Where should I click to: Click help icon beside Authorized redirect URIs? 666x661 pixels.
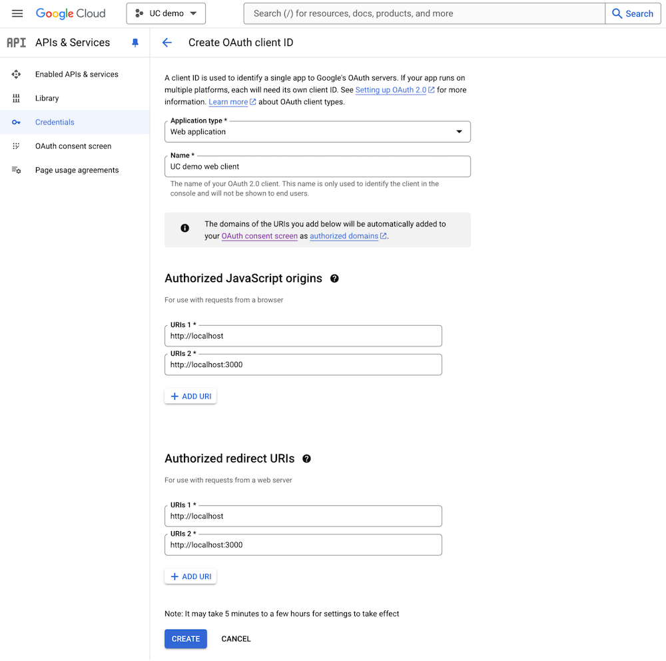click(x=306, y=459)
